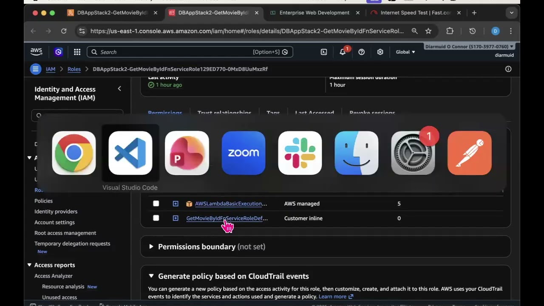Open a new browser tab
Viewport: 544px width, 306px height.
pyautogui.click(x=474, y=13)
